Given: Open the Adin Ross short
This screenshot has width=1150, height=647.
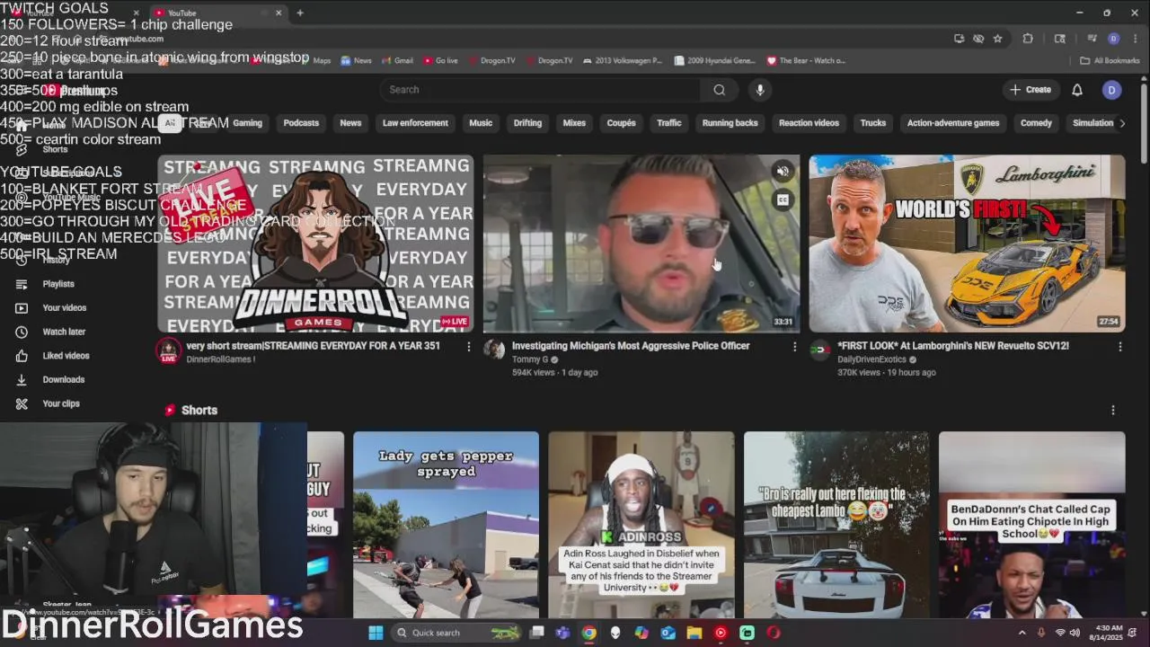Looking at the screenshot, I should coord(641,525).
